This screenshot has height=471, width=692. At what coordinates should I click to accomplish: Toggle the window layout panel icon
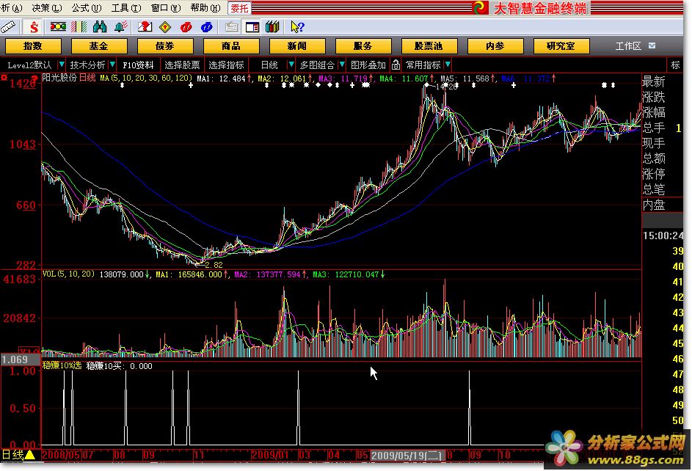(252, 27)
